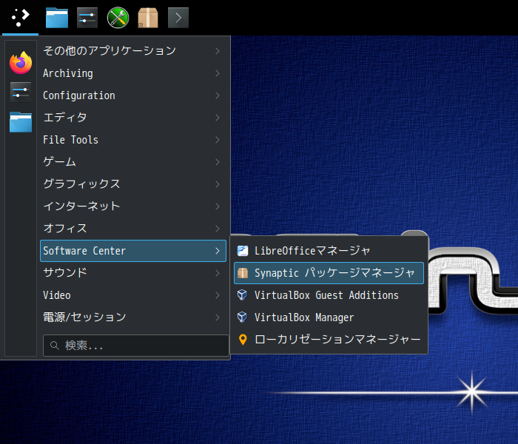Launch the wrench and screwdriver tools icon
518x444 pixels.
point(118,18)
